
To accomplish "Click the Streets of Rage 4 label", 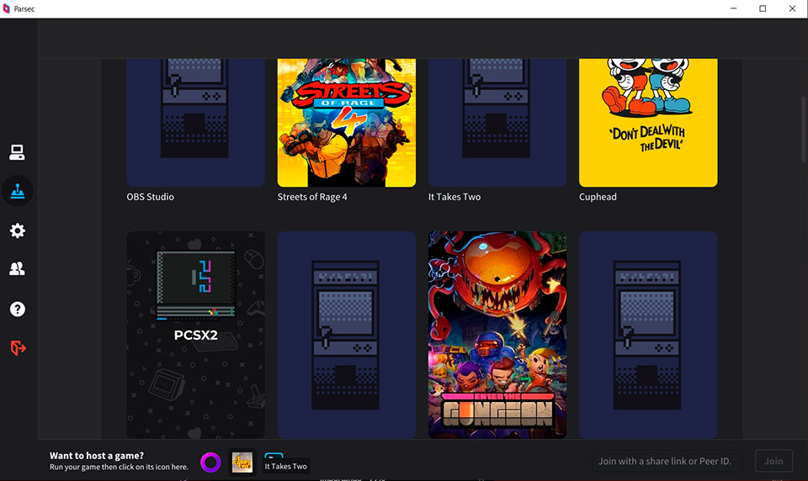I will tap(312, 197).
